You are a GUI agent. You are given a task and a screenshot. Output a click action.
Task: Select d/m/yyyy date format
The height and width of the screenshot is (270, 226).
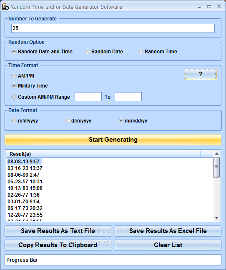click(x=78, y=121)
